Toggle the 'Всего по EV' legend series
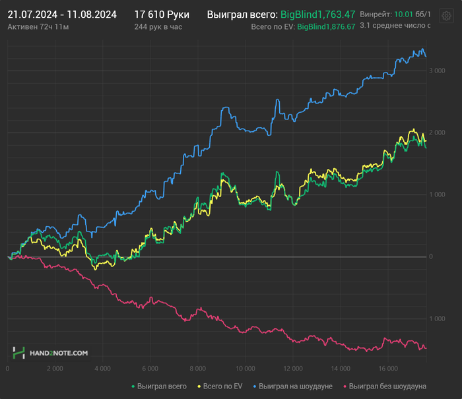The height and width of the screenshot is (399, 462). tap(220, 386)
